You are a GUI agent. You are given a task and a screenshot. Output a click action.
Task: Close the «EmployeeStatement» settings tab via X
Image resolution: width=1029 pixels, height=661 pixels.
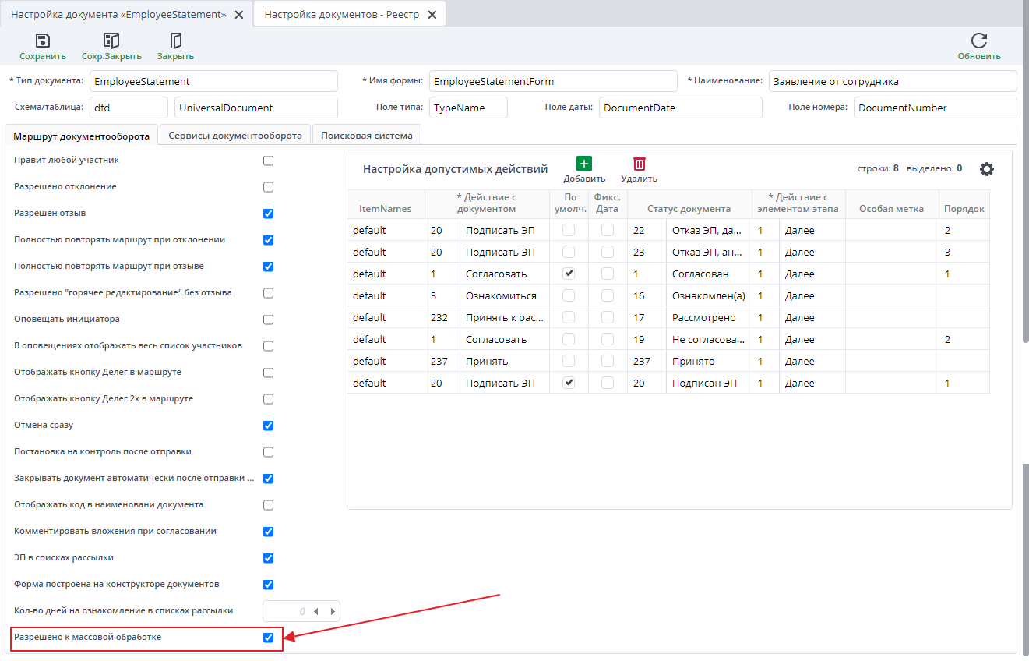pyautogui.click(x=239, y=15)
